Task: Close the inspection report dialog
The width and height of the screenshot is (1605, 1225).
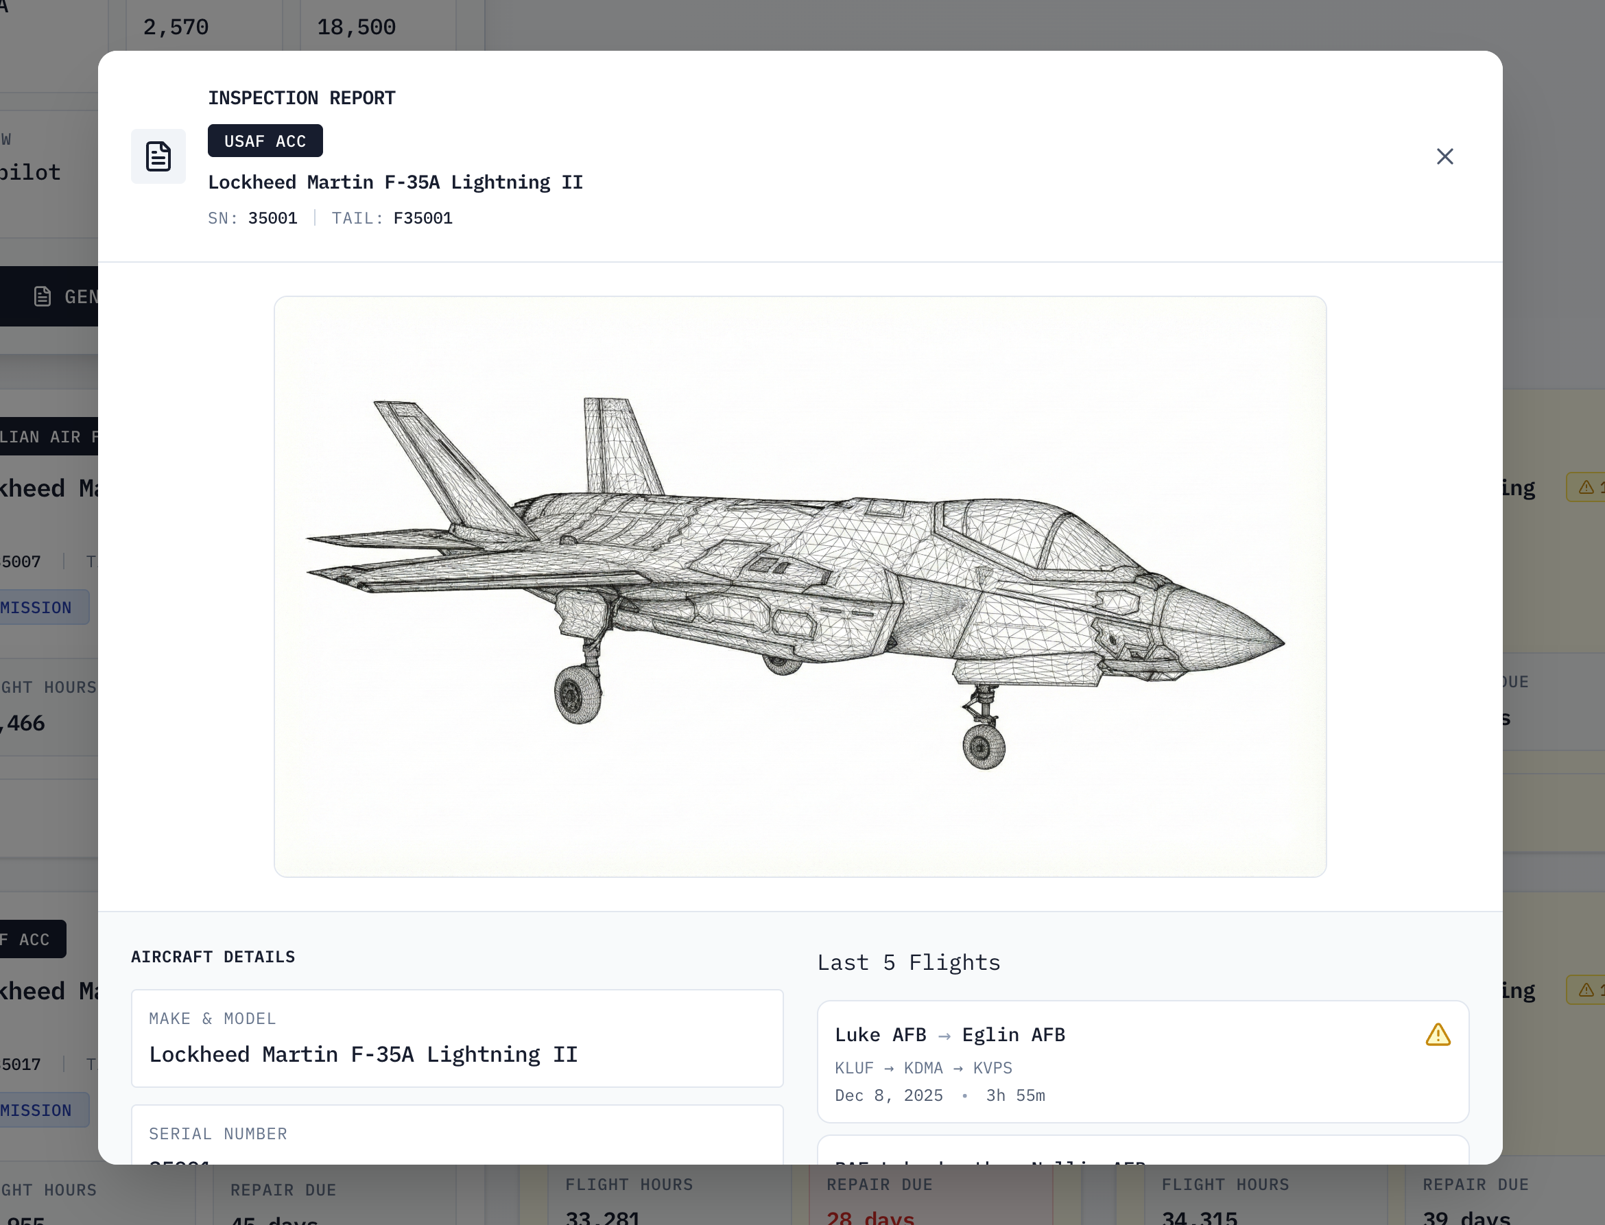Action: point(1444,157)
